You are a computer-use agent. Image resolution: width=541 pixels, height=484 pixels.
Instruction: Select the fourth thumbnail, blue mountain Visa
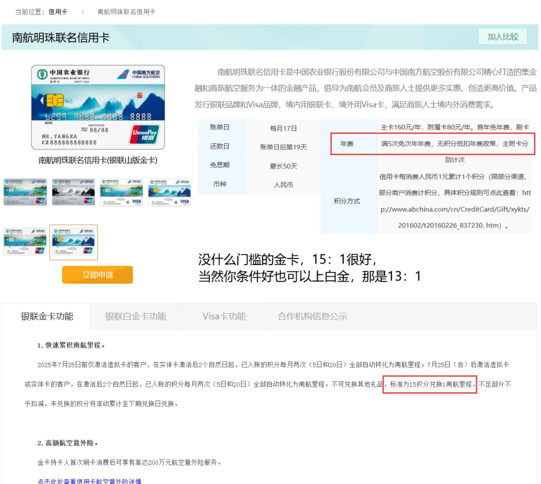tap(169, 192)
